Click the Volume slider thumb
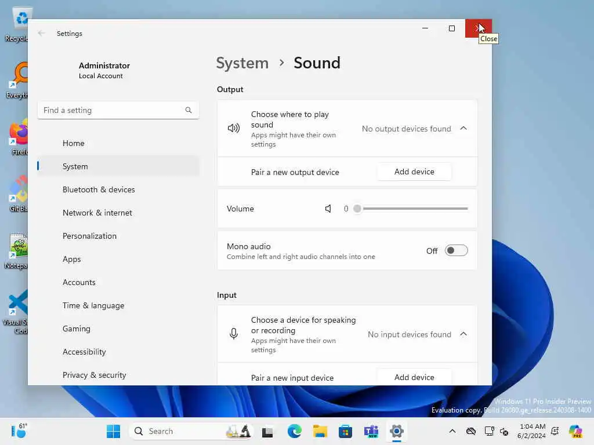594x445 pixels. pyautogui.click(x=357, y=209)
